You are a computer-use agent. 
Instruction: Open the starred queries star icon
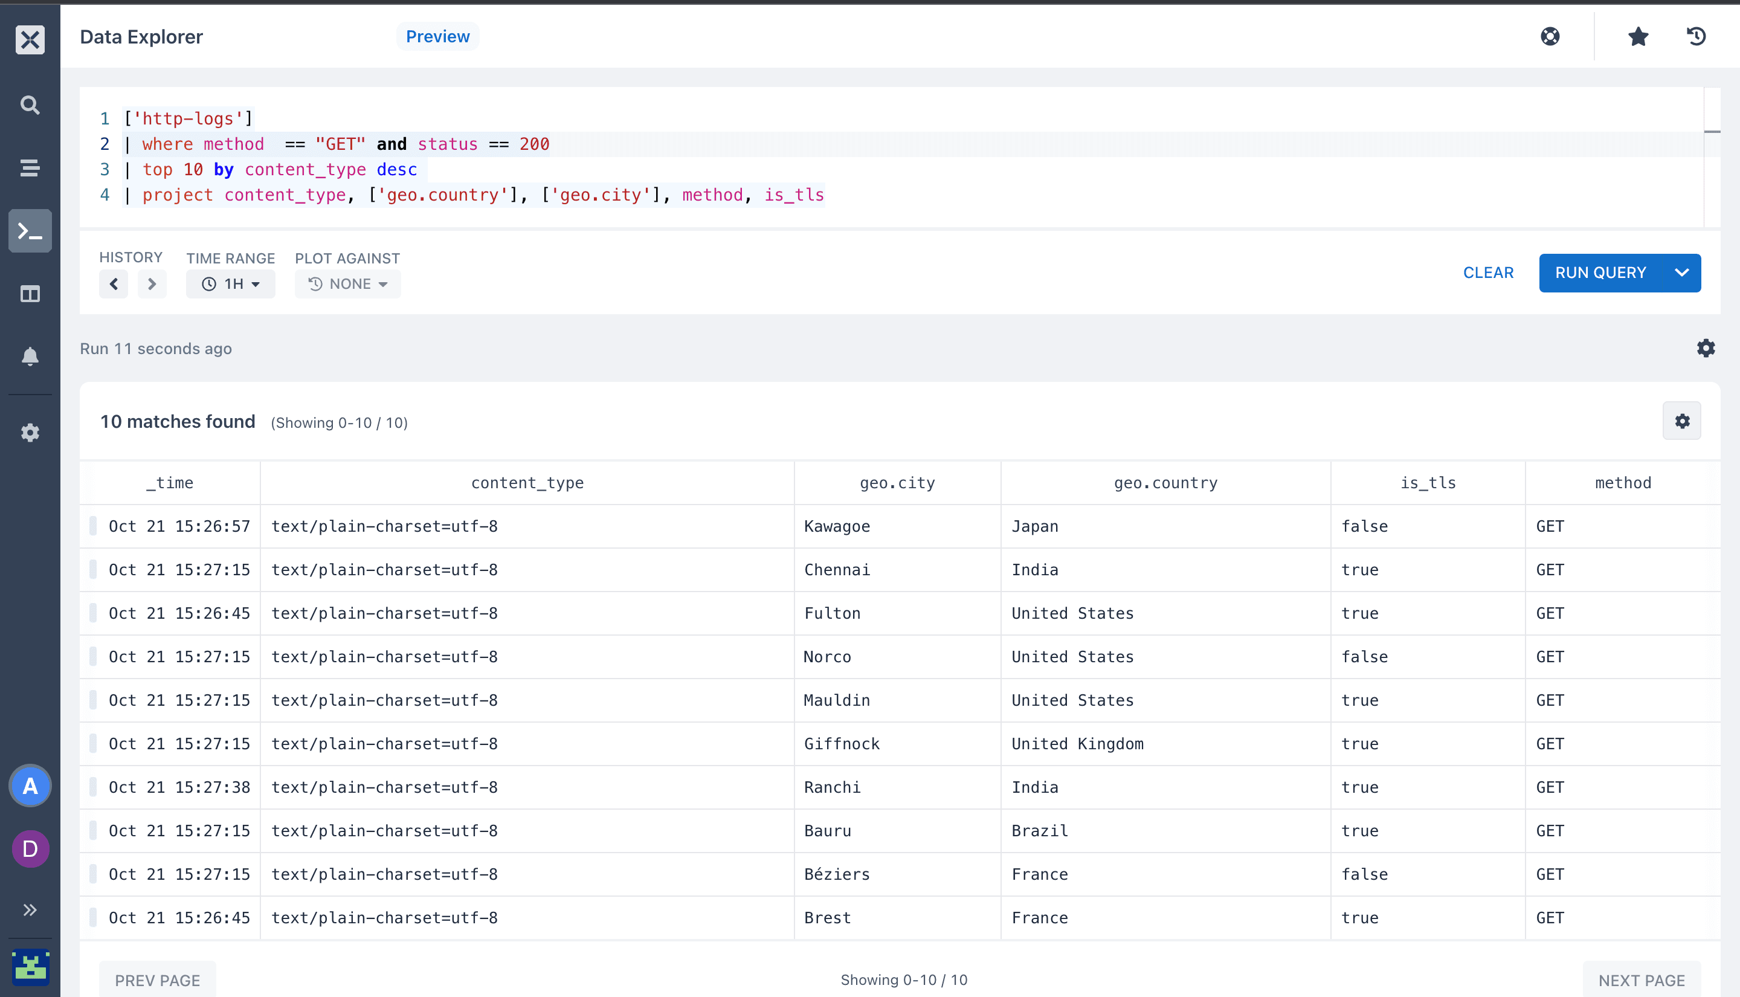pos(1638,36)
